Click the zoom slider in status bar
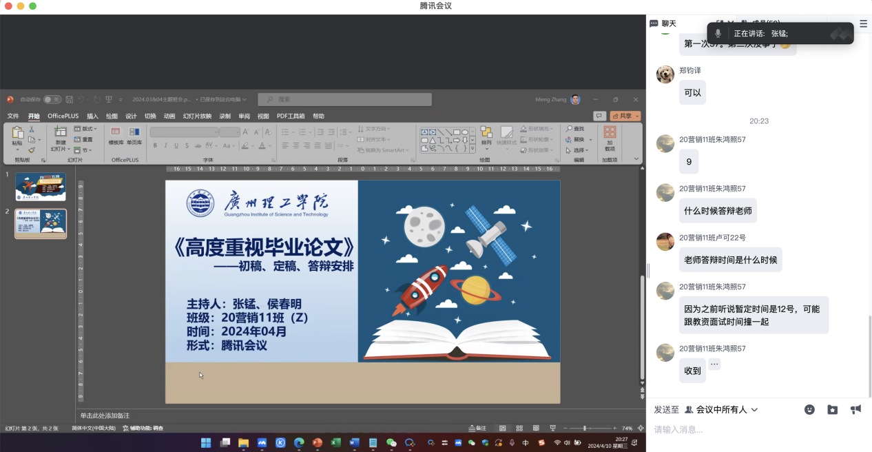The height and width of the screenshot is (452, 872). 584,428
